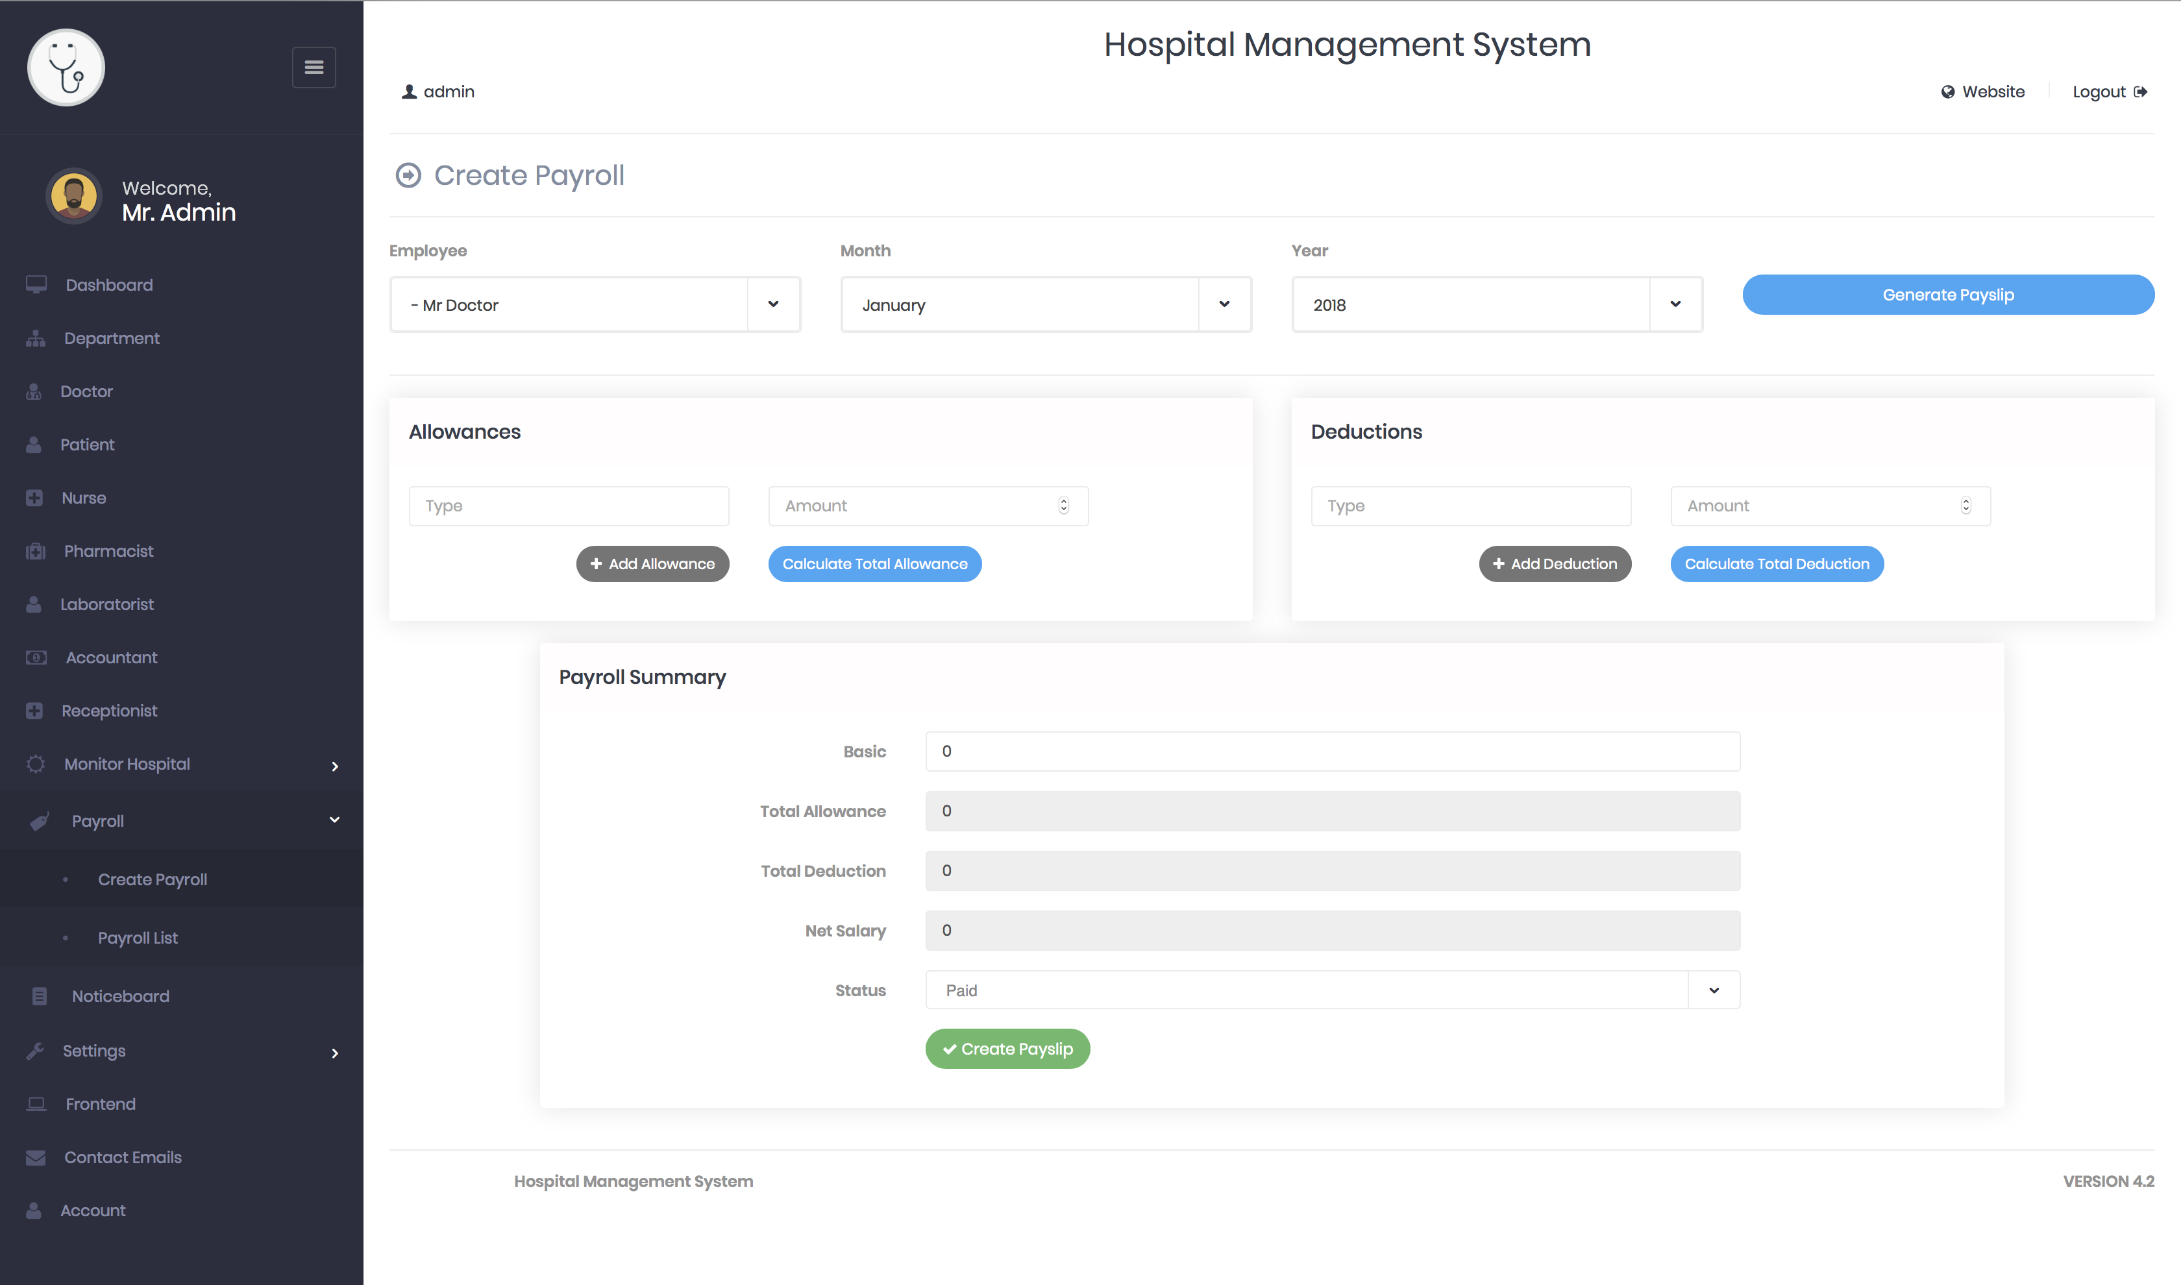The image size is (2181, 1285).
Task: Click the Deductions Amount input field
Action: tap(1830, 507)
